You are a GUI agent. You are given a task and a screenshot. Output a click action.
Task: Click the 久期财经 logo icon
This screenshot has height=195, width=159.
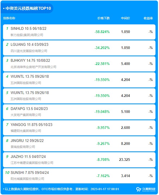pyautogui.click(x=146, y=189)
